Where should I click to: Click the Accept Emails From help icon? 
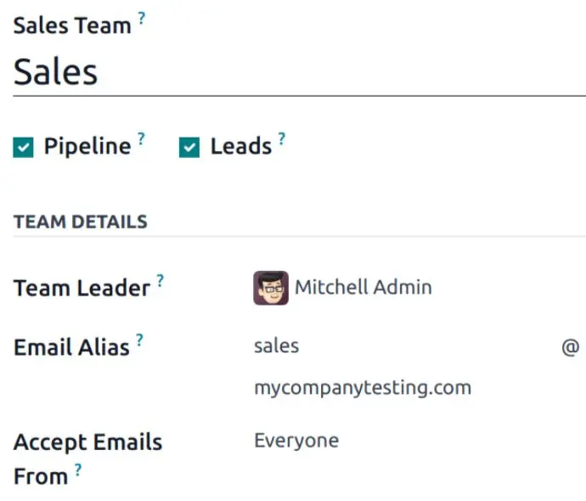pyautogui.click(x=78, y=470)
